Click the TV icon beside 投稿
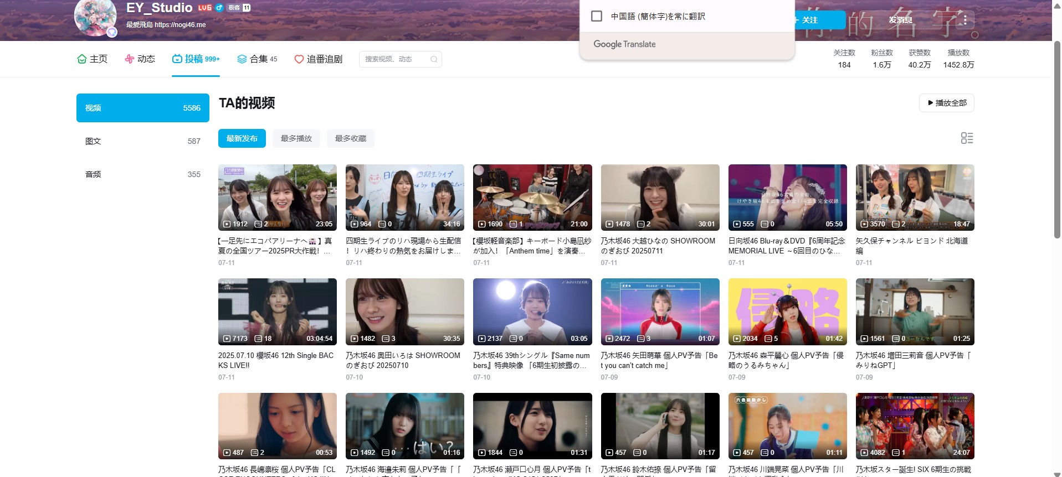 (x=177, y=59)
